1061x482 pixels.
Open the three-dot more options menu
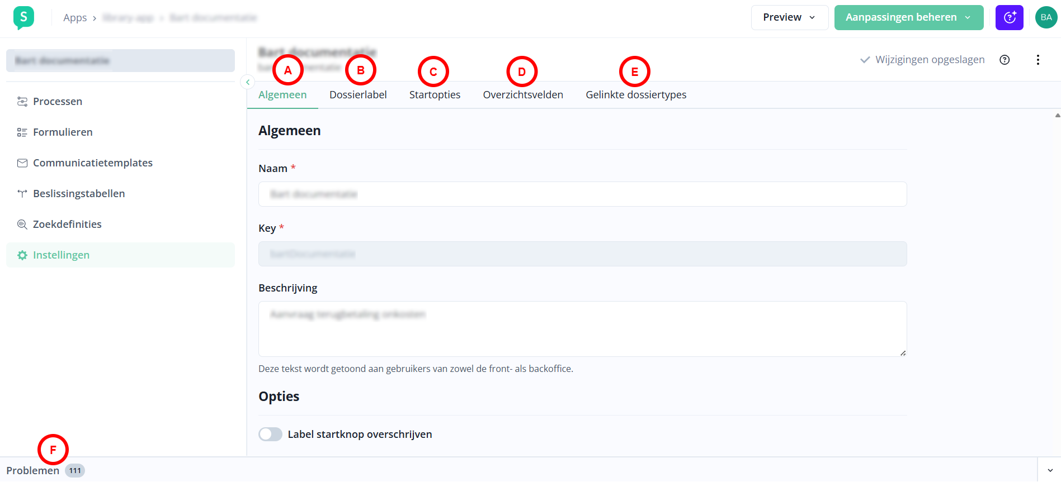1038,60
